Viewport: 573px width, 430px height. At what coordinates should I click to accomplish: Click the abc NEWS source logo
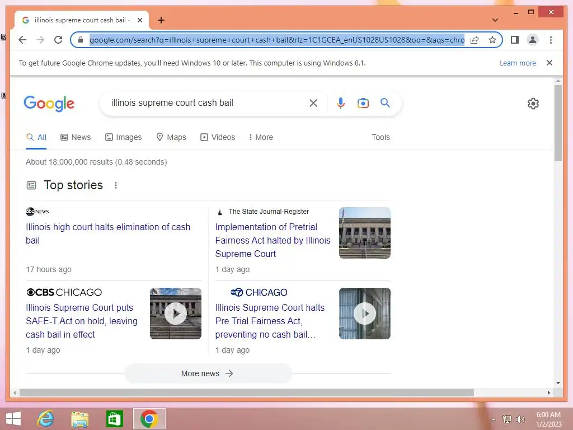[x=37, y=211]
